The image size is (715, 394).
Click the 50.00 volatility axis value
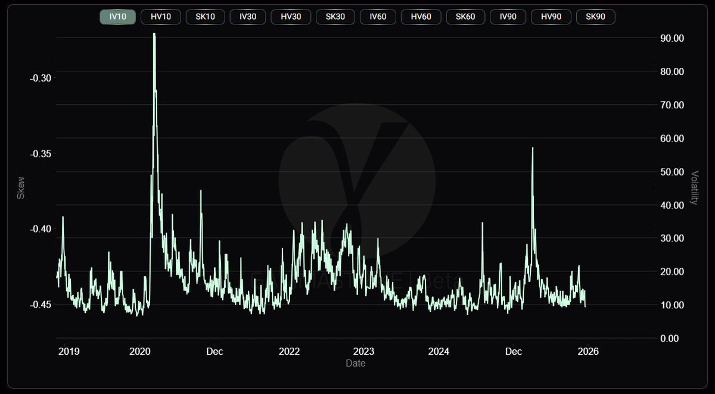point(671,171)
